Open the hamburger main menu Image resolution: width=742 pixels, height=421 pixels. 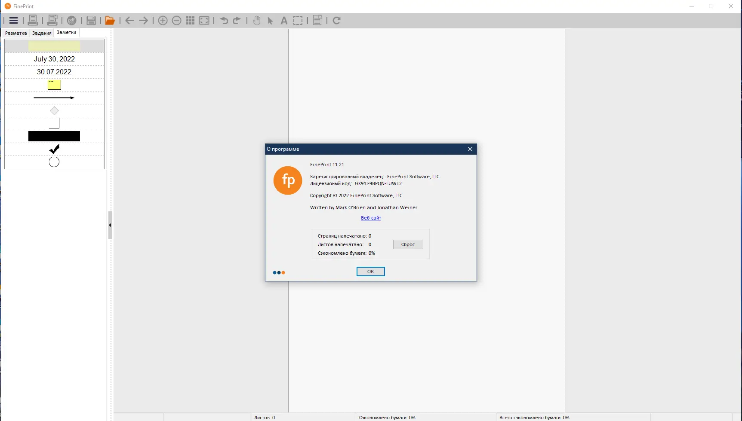click(x=13, y=20)
